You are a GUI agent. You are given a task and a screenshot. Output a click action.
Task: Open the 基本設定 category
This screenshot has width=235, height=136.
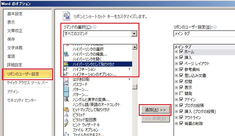coord(15,14)
